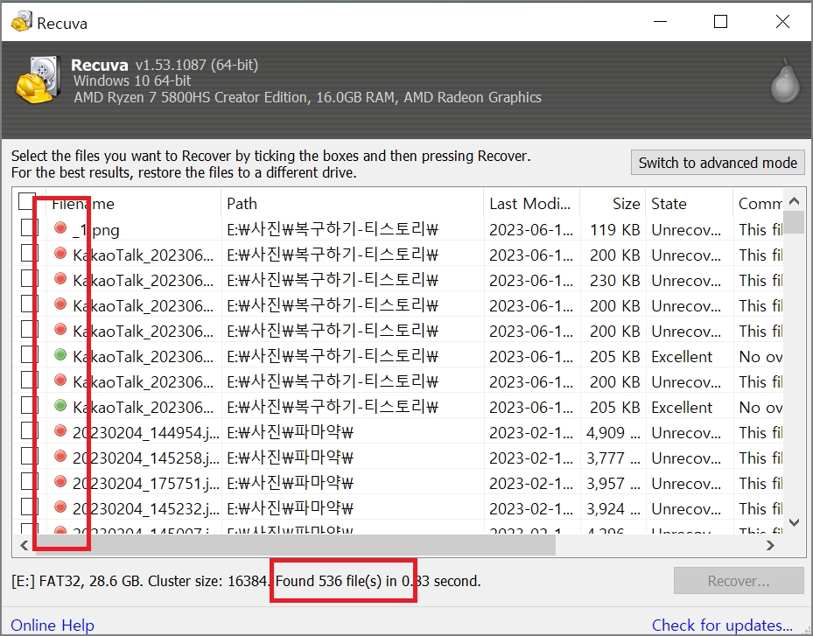813x636 pixels.
Task: Click Switch to advanced mode button
Action: (x=718, y=163)
